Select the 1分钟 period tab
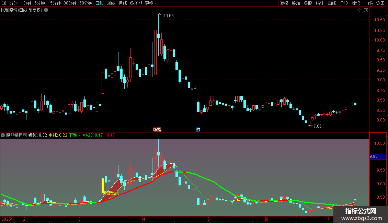 (26, 3)
